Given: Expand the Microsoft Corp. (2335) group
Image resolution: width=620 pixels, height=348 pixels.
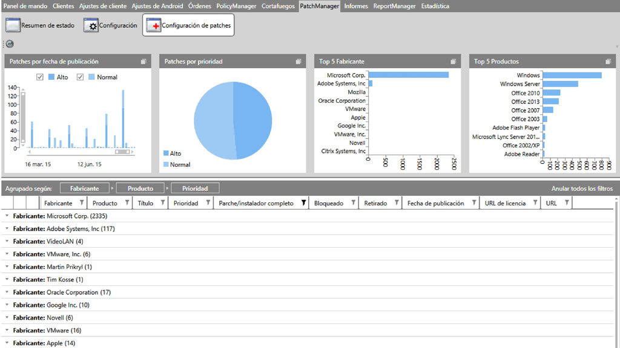Looking at the screenshot, I should pyautogui.click(x=7, y=216).
